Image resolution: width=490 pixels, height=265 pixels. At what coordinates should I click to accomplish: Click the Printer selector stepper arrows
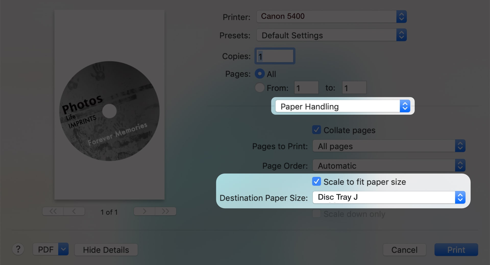coord(401,16)
